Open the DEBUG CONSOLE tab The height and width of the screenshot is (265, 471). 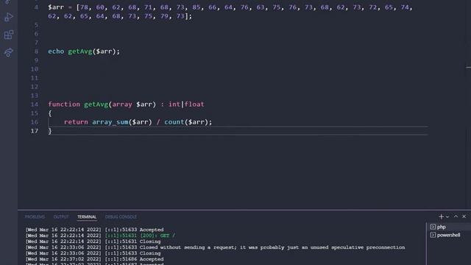pyautogui.click(x=121, y=216)
